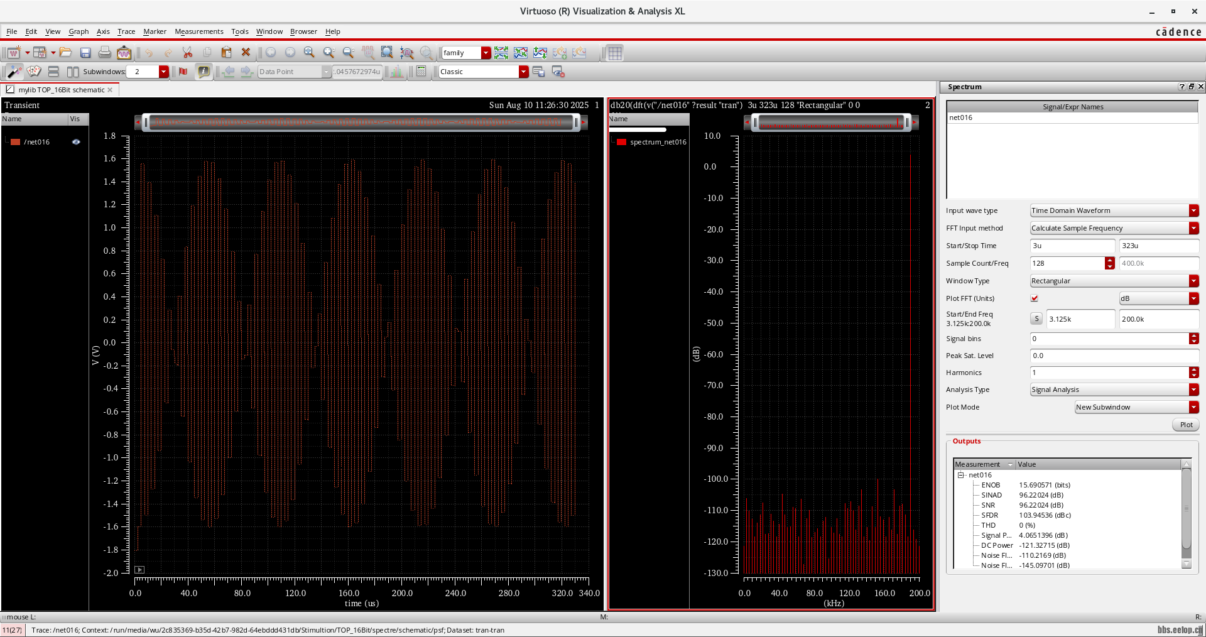The image size is (1206, 637).
Task: Select the magic wand tool
Action: coord(14,72)
